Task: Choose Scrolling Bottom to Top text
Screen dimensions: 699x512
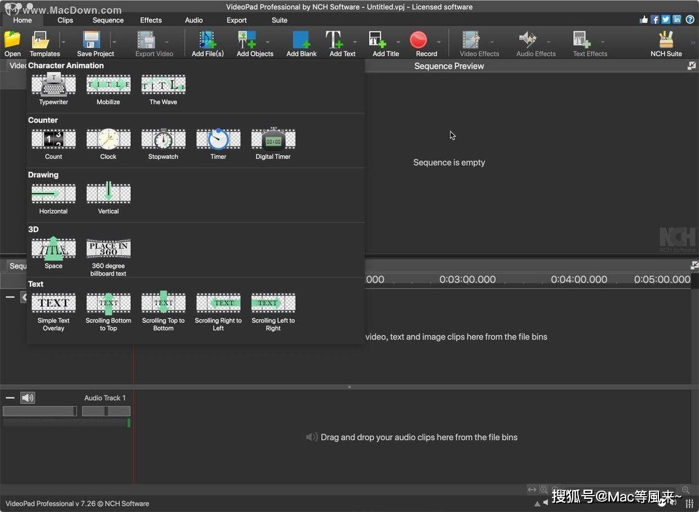Action: click(x=108, y=311)
